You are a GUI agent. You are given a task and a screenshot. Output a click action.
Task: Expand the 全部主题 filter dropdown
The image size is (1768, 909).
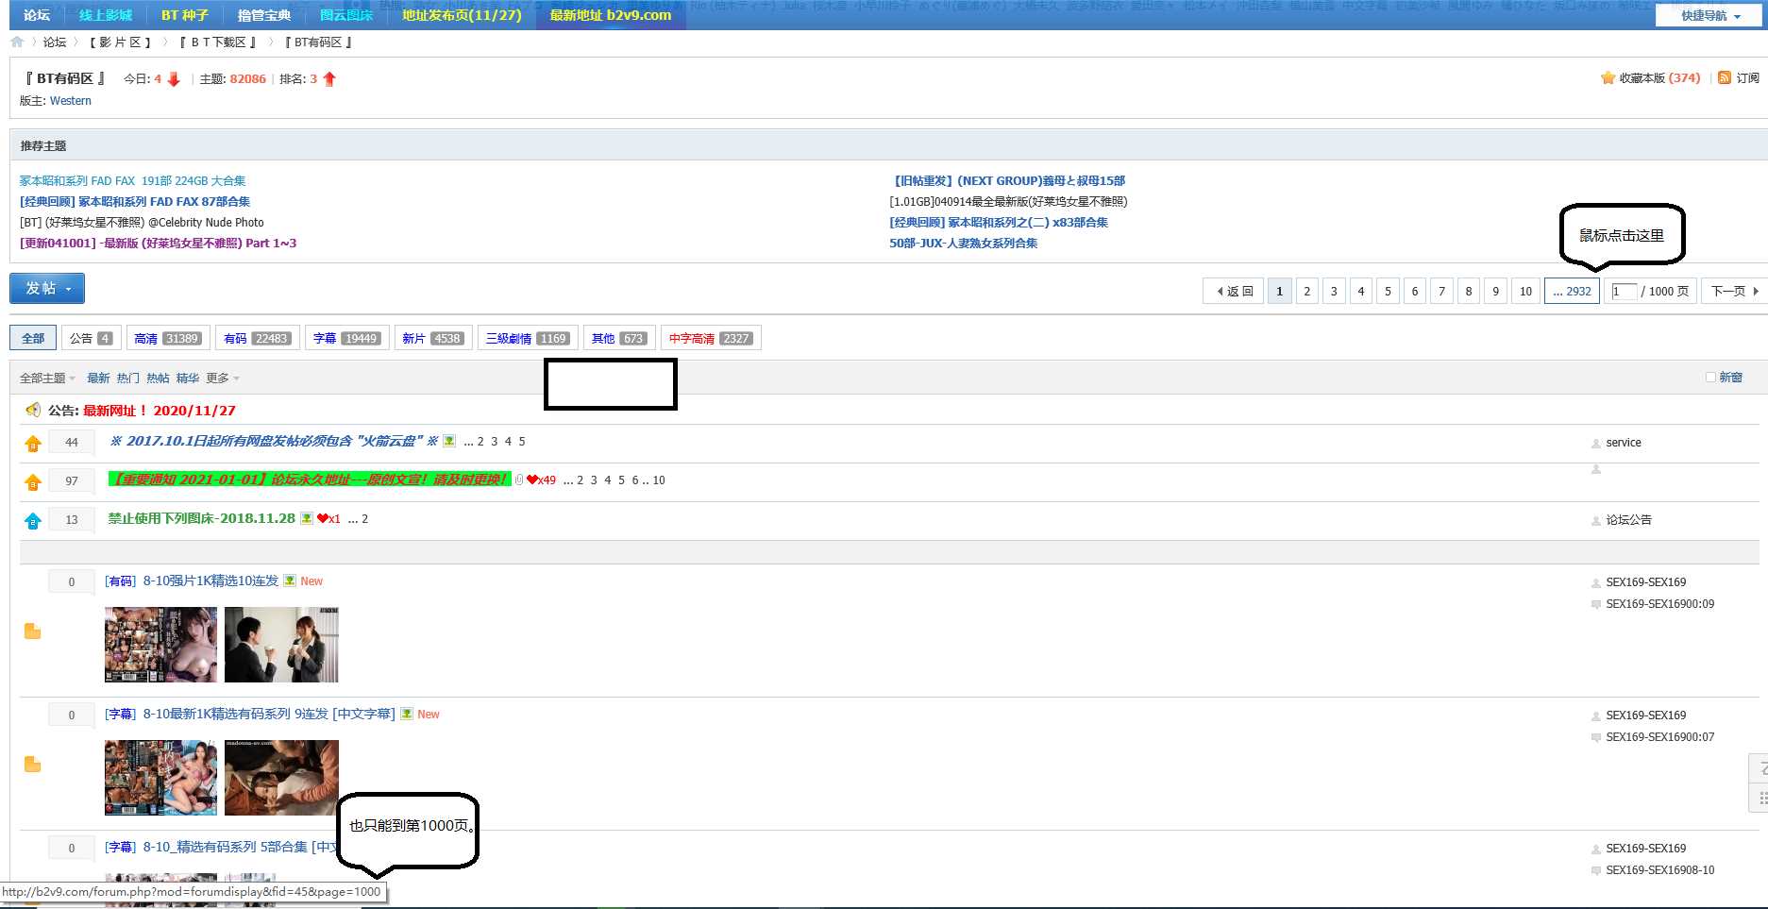(x=47, y=379)
